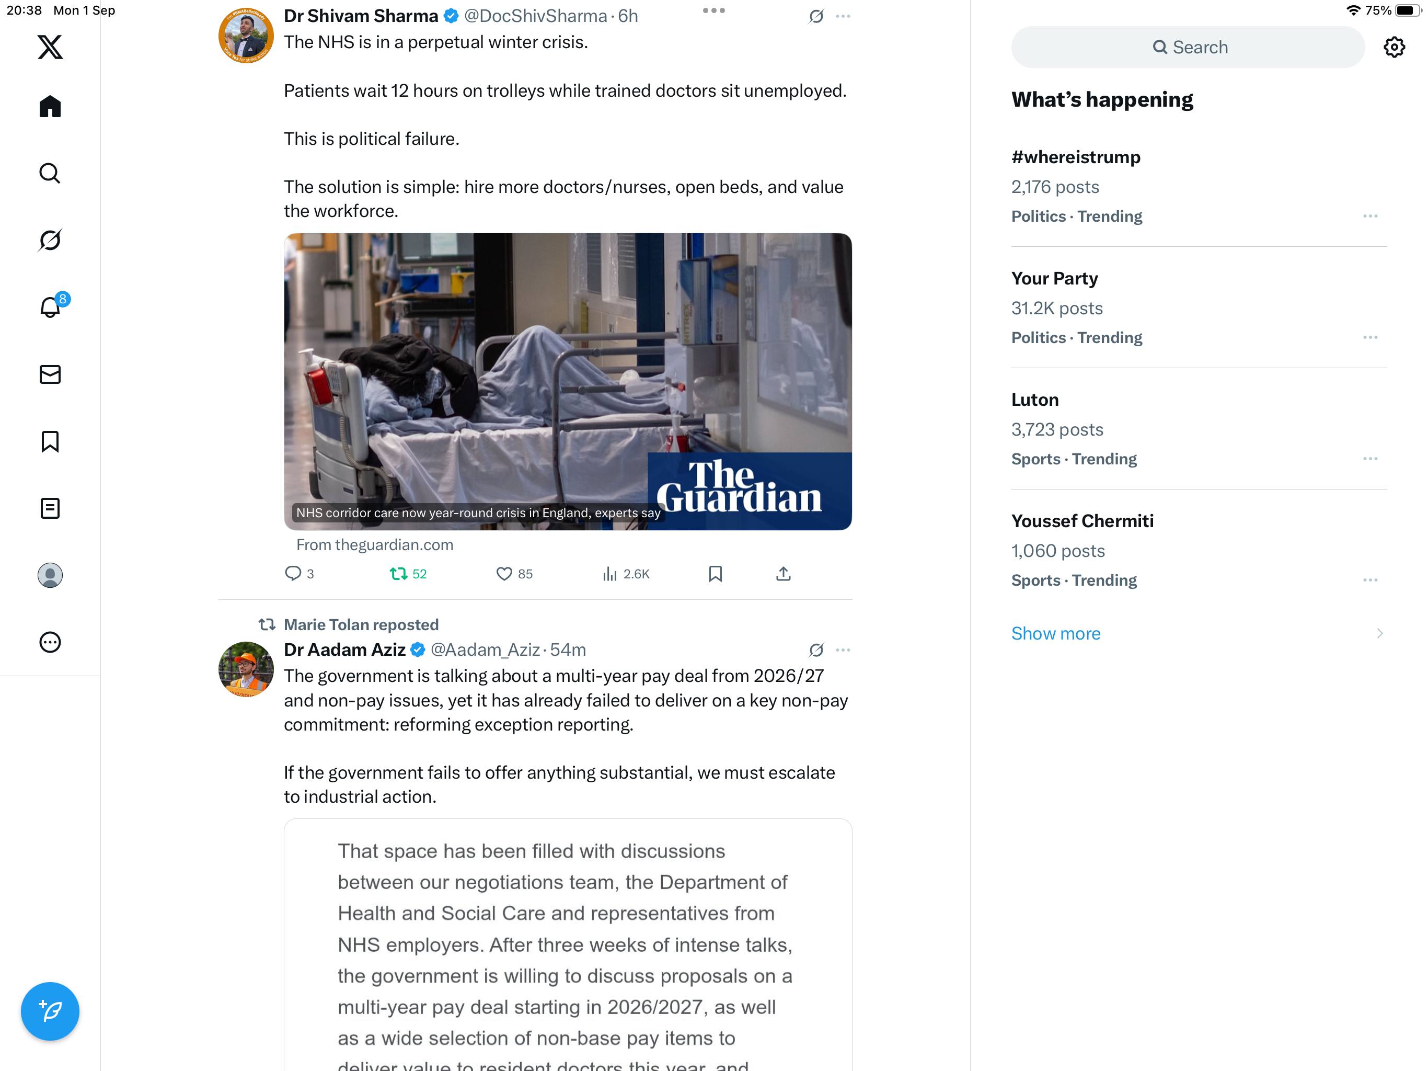Open more options on Dr Aadam Aziz's post
The image size is (1428, 1071).
click(x=843, y=650)
